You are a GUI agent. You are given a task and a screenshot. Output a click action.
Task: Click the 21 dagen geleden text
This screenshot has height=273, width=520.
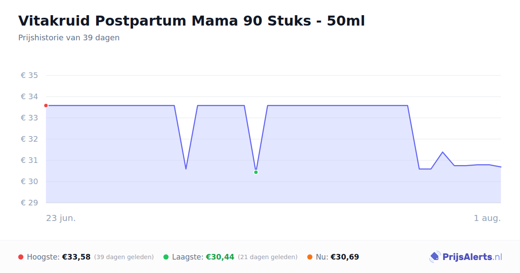pyautogui.click(x=268, y=257)
